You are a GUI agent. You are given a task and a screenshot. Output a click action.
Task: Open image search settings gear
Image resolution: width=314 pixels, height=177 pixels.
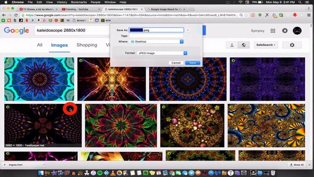tap(292, 45)
